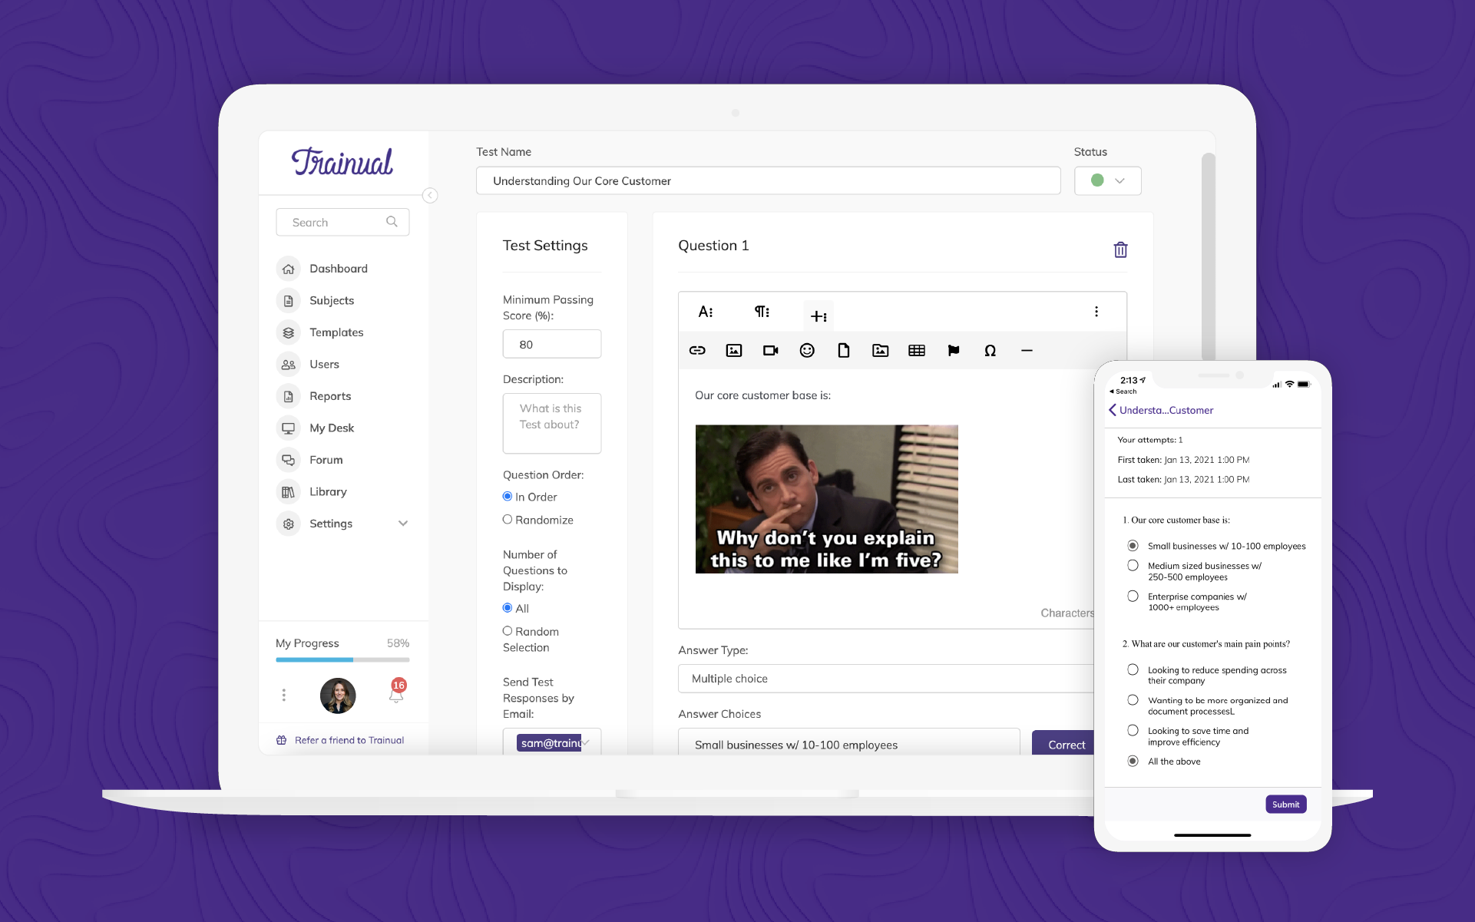The image size is (1475, 922).
Task: Select In Order question order
Action: click(508, 497)
